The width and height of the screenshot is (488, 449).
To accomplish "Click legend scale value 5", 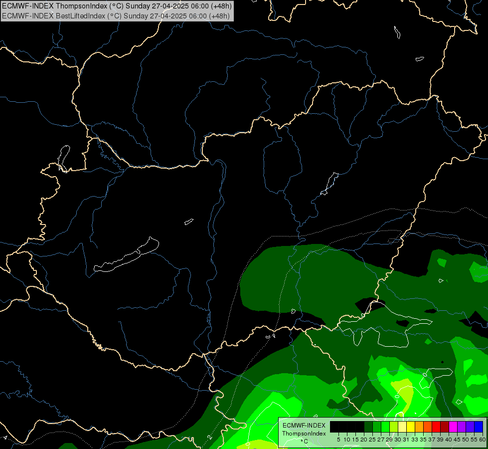I will [338, 440].
